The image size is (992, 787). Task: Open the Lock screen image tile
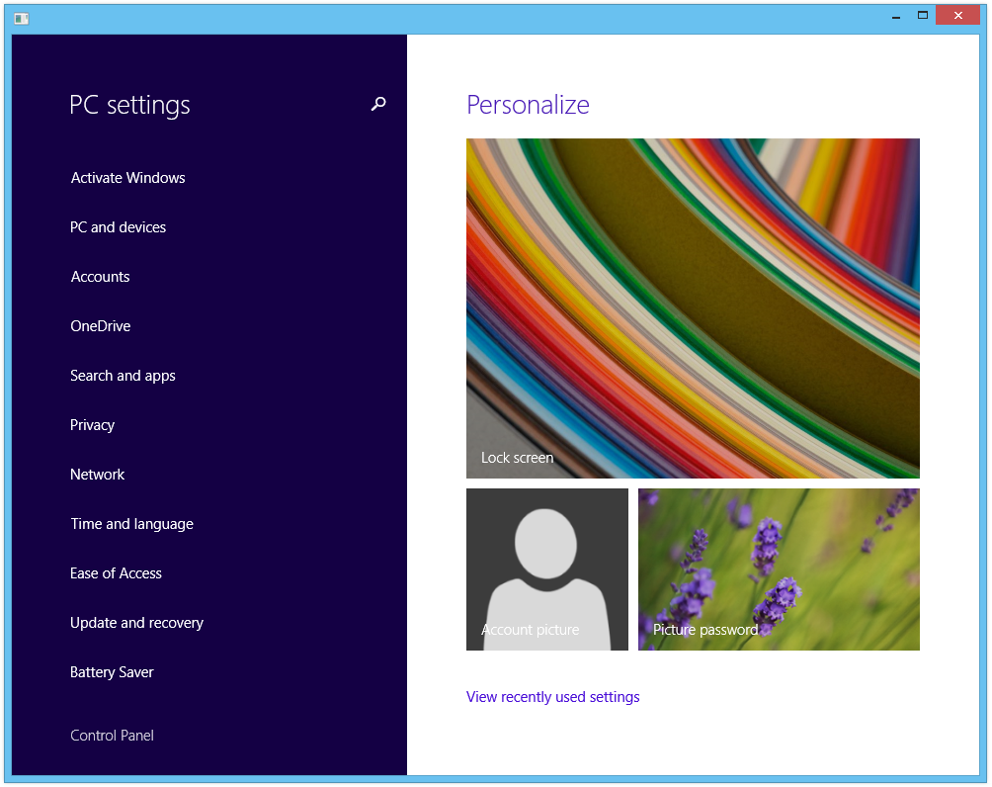tap(693, 308)
